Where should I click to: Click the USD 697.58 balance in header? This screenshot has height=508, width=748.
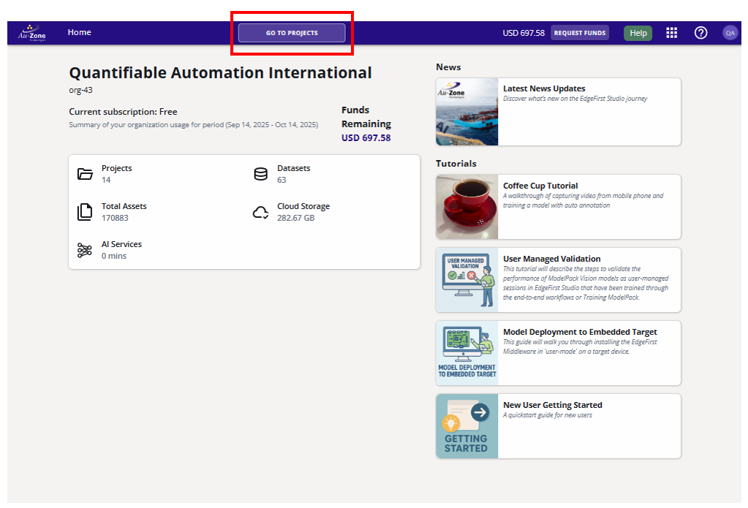coord(524,33)
